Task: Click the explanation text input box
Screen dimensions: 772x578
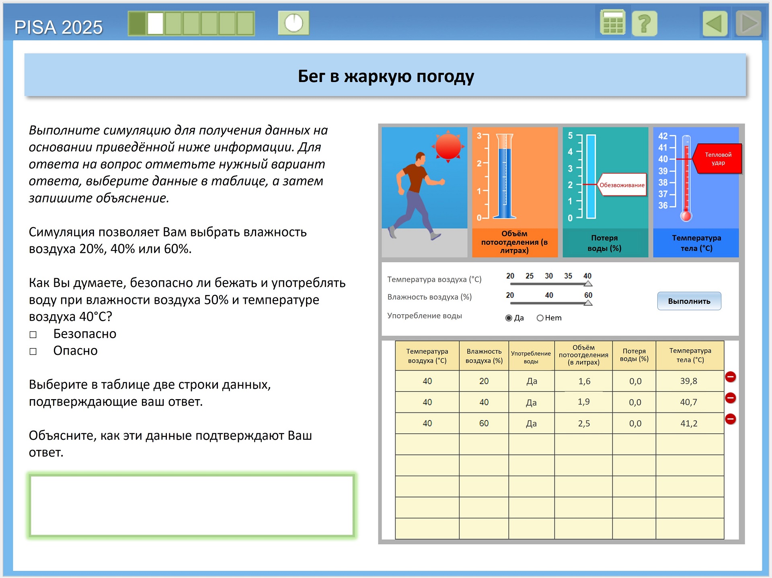Action: pos(192,505)
